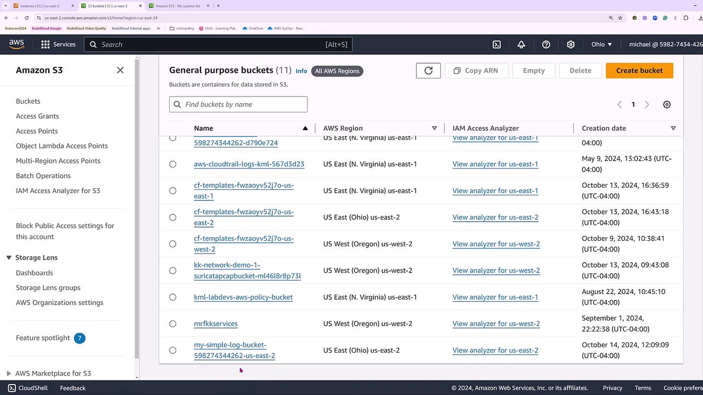Open the michael account menu
This screenshot has height=395, width=703.
pos(666,44)
